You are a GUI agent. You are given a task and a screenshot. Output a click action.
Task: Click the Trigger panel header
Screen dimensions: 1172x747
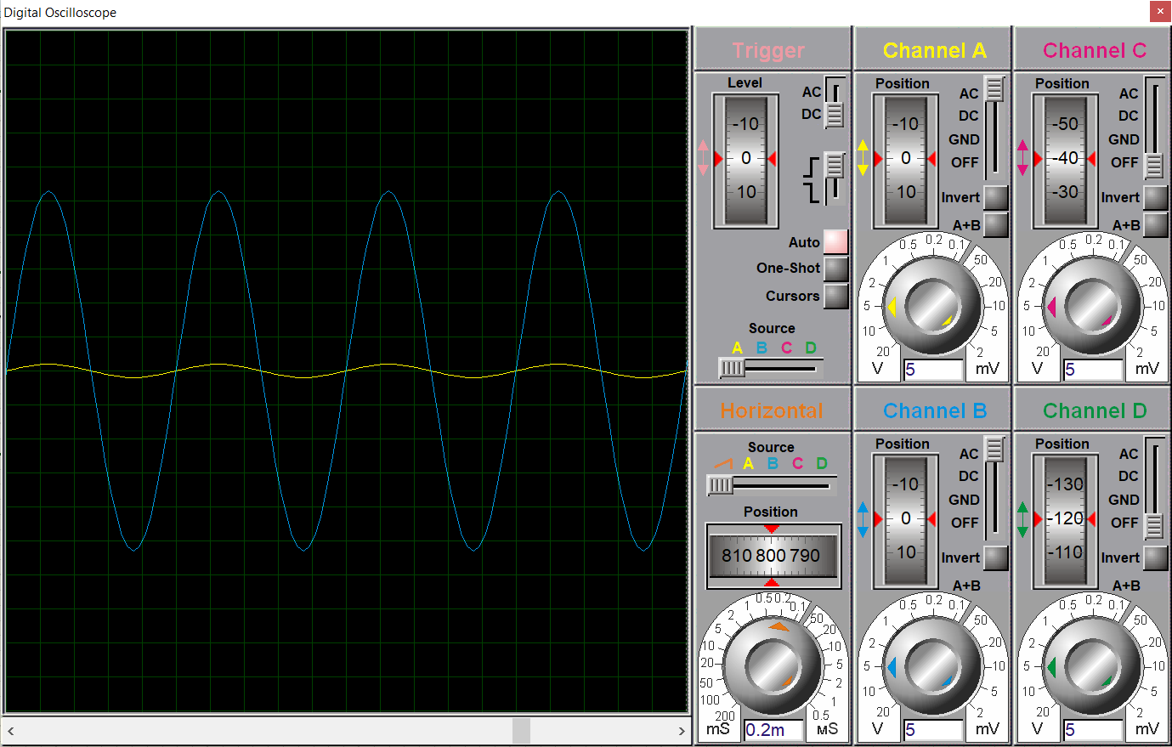click(768, 51)
